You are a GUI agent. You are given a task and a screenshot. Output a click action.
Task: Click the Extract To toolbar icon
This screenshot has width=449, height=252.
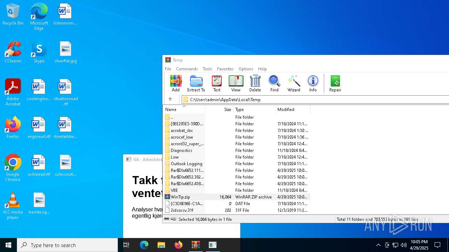pyautogui.click(x=196, y=83)
